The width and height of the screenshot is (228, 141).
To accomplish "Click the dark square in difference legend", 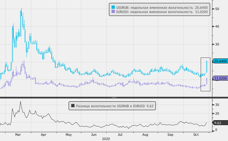I will (73, 106).
